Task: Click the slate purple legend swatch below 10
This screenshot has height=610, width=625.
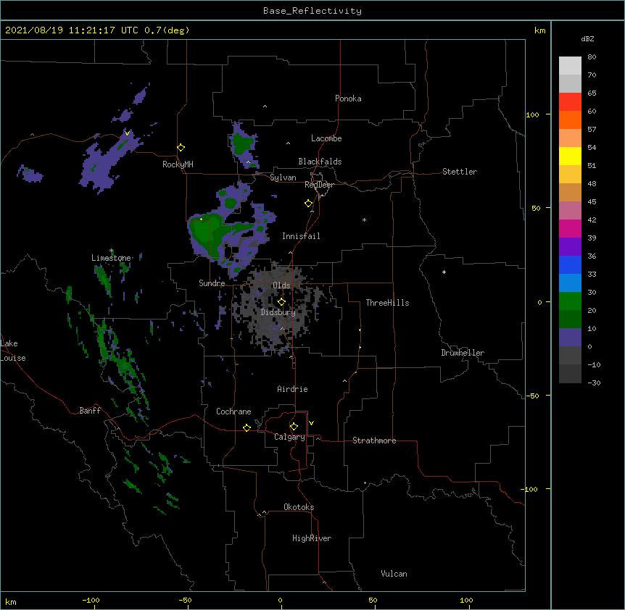Action: (x=570, y=338)
